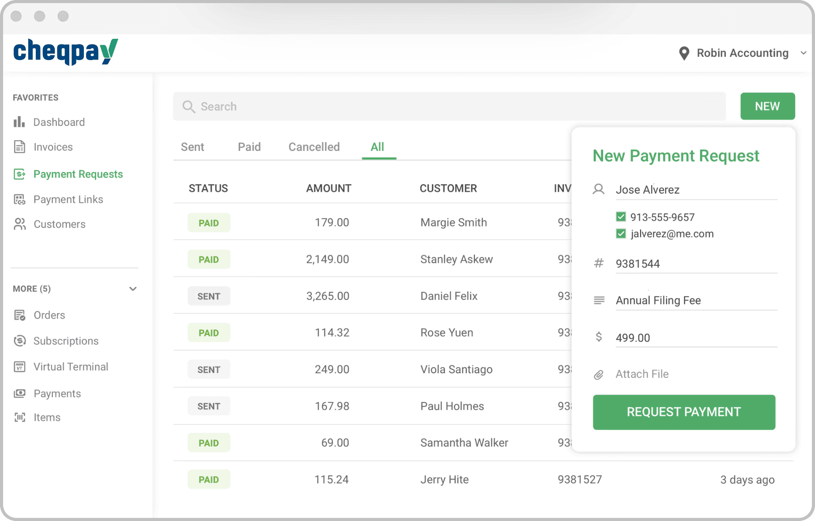
Task: Click the 3 days ago timestamp
Action: tap(747, 480)
